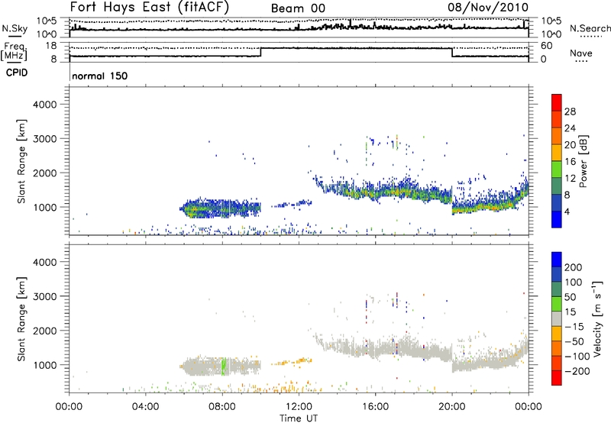611x423 pixels.
Task: Click the frequency step-up at 10:00
Action: (260, 52)
